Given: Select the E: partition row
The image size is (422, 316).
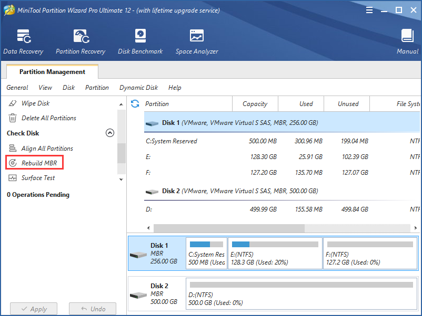Looking at the screenshot, I should click(x=282, y=157).
